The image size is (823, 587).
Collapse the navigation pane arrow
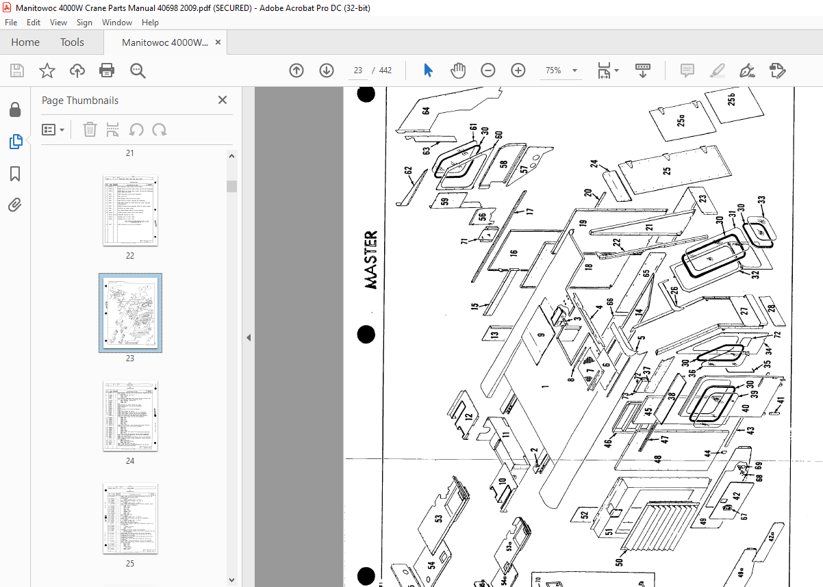click(249, 337)
